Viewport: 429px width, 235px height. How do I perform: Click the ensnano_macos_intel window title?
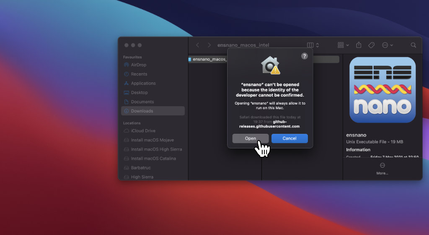pos(243,45)
